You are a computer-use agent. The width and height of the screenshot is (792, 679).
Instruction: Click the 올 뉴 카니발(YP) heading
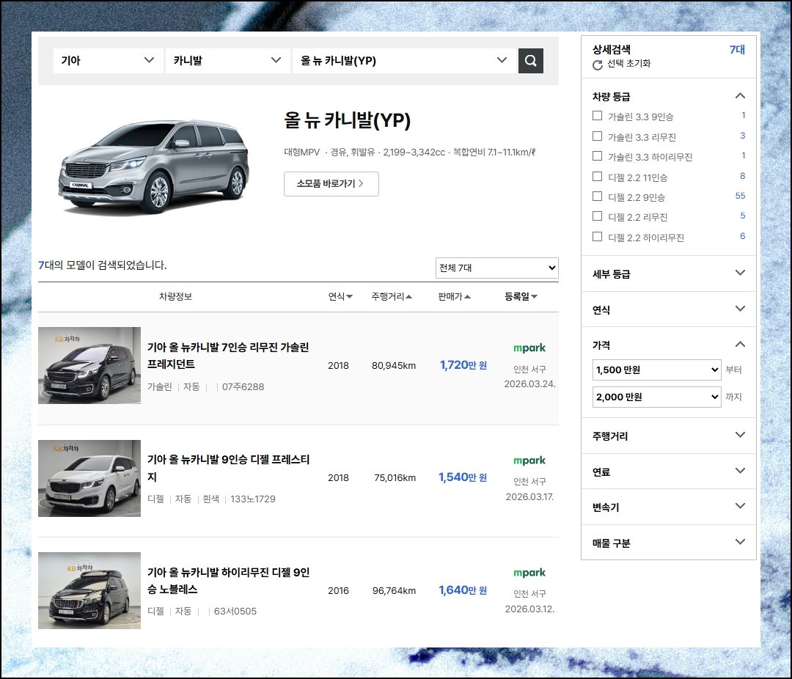(348, 121)
